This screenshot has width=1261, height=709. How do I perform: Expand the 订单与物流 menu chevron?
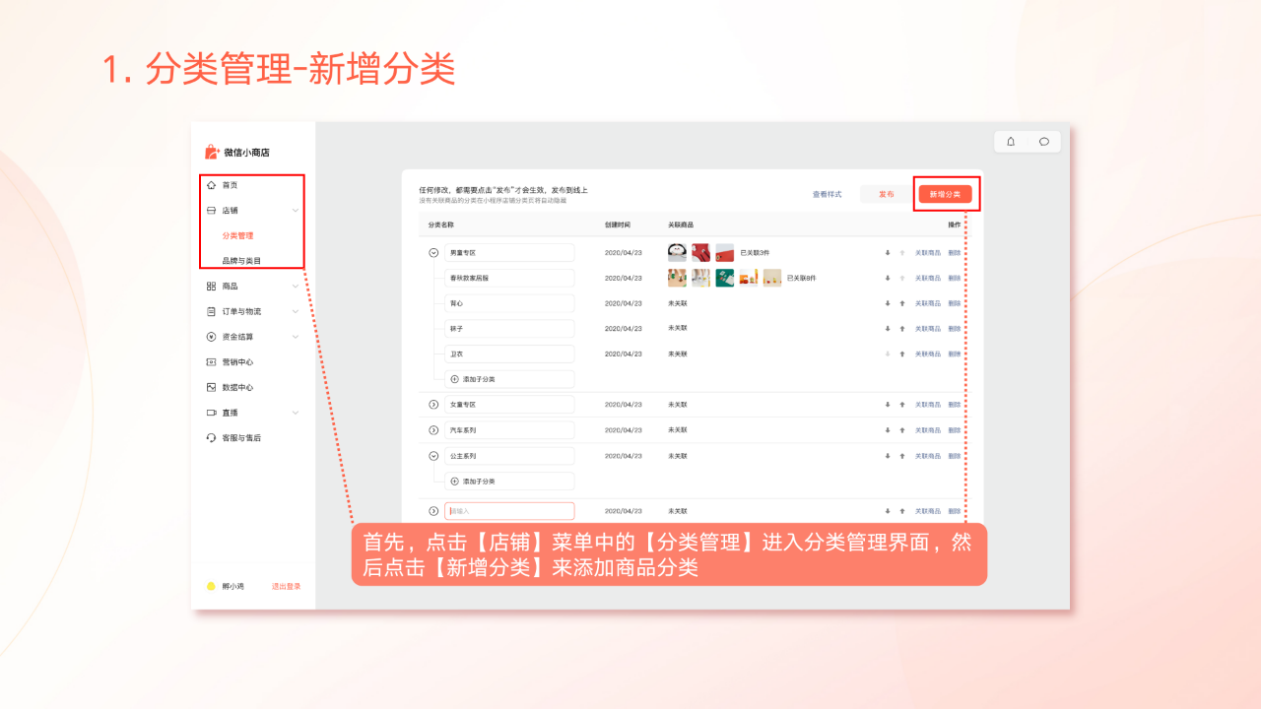(296, 311)
